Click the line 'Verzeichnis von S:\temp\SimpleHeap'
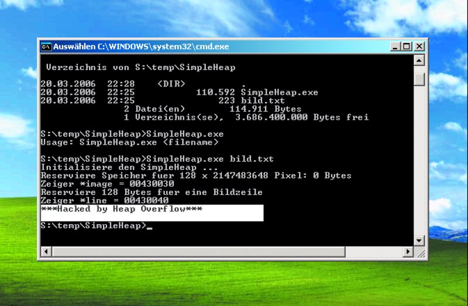Screen dimensions: 468x306 click(x=140, y=67)
